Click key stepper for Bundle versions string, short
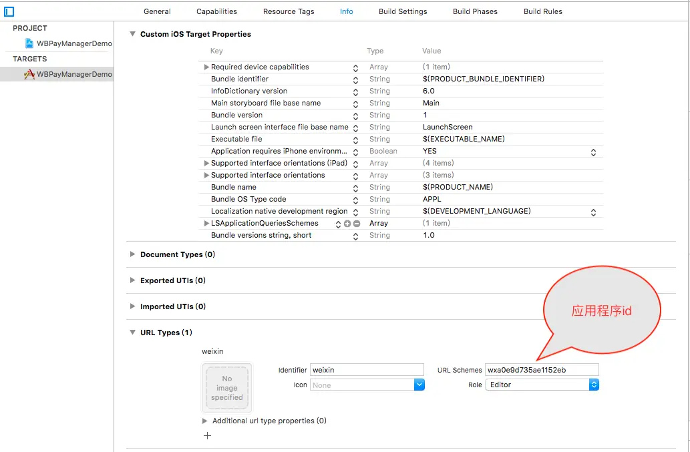Screen dimensions: 690x452 point(355,236)
